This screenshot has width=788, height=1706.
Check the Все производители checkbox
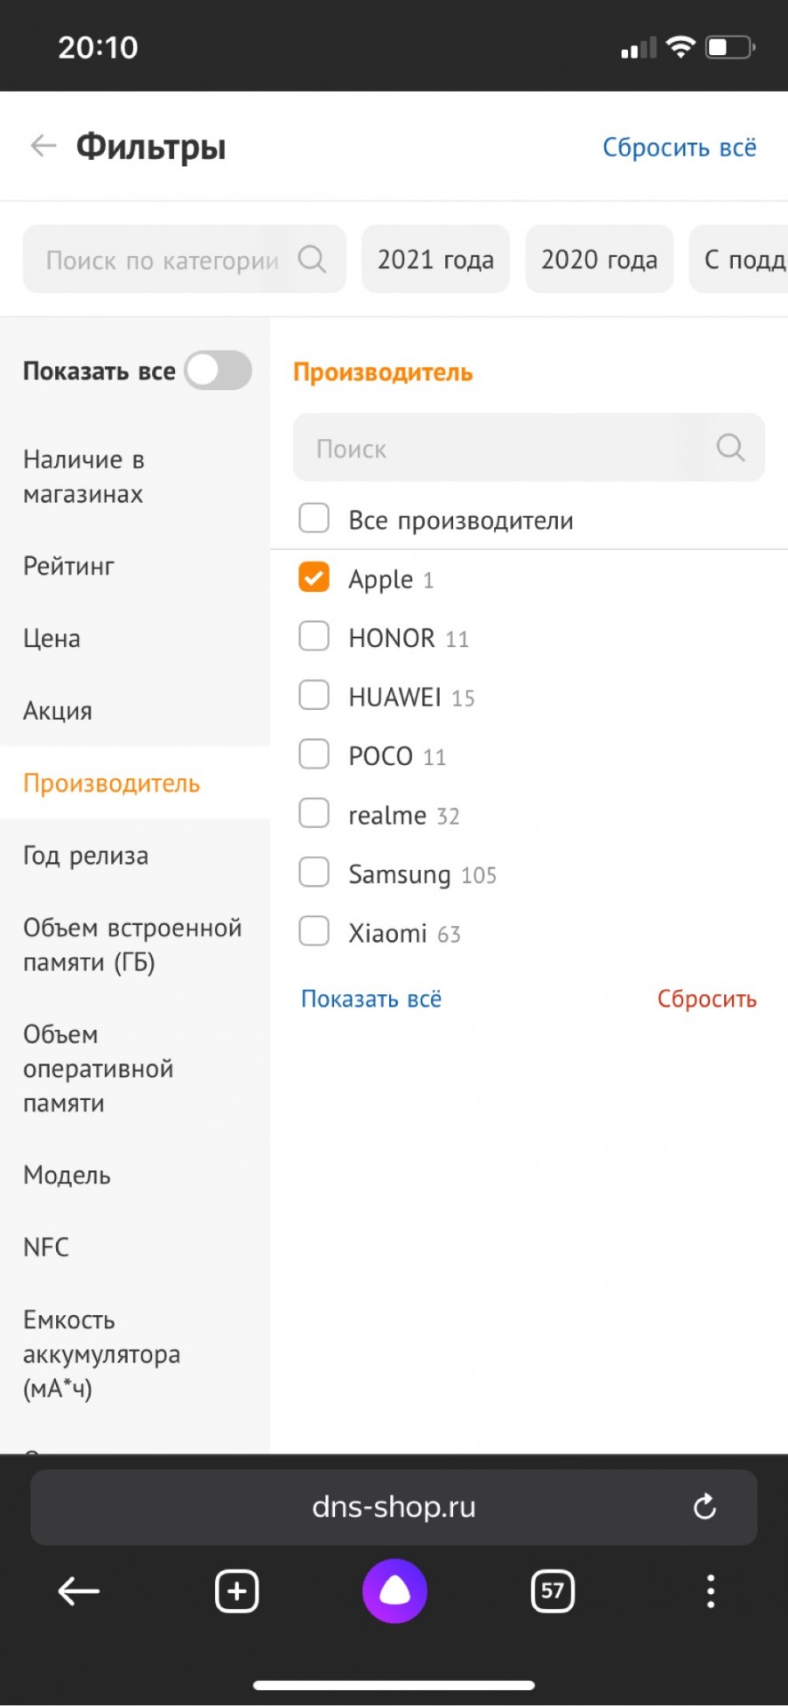coord(314,518)
